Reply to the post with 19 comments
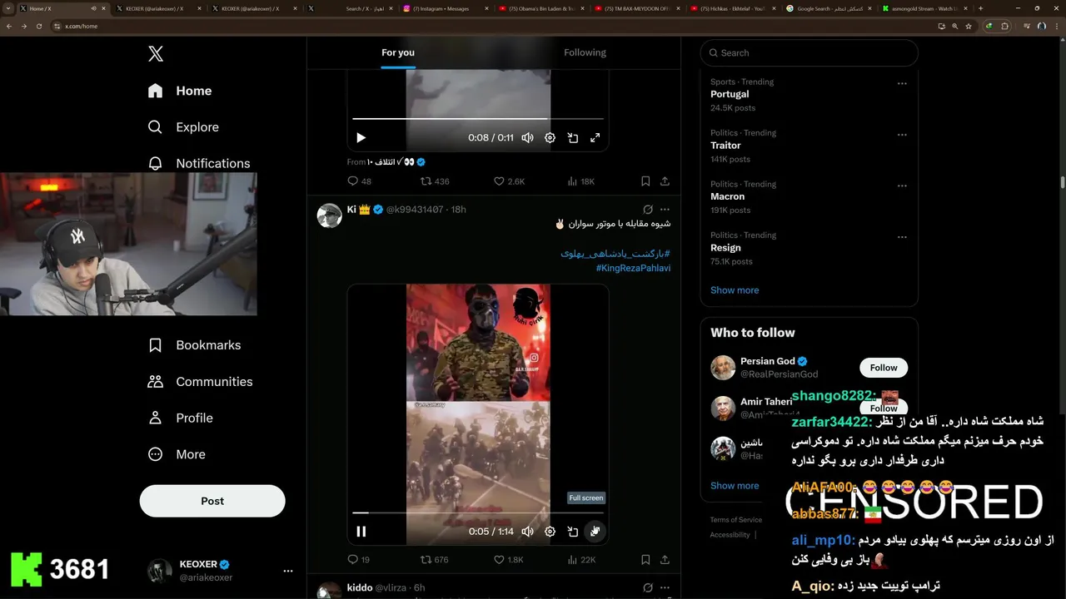This screenshot has height=599, width=1066. coord(359,560)
